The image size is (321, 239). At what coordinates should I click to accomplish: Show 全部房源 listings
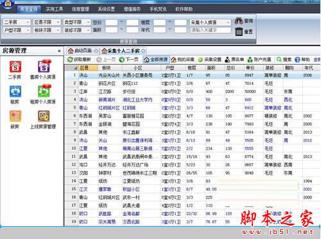[x=156, y=59]
